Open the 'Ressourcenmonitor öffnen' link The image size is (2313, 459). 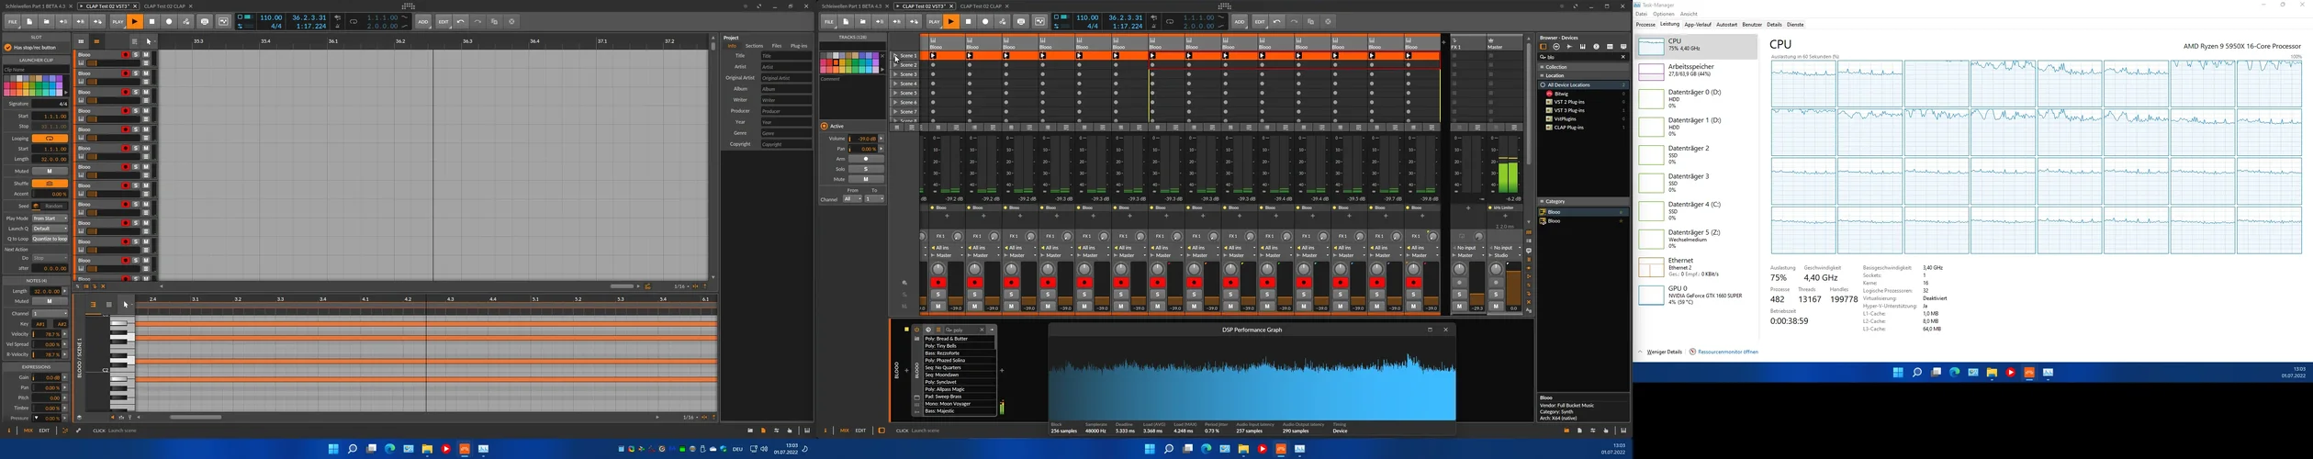(1727, 352)
